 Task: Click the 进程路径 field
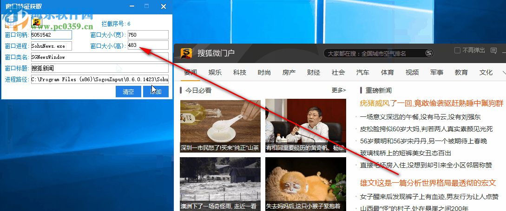click(99, 79)
